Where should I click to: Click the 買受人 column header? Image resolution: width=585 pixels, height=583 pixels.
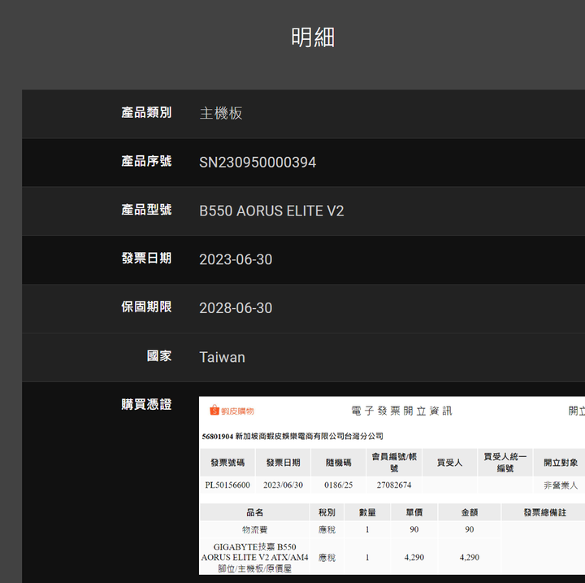(449, 463)
